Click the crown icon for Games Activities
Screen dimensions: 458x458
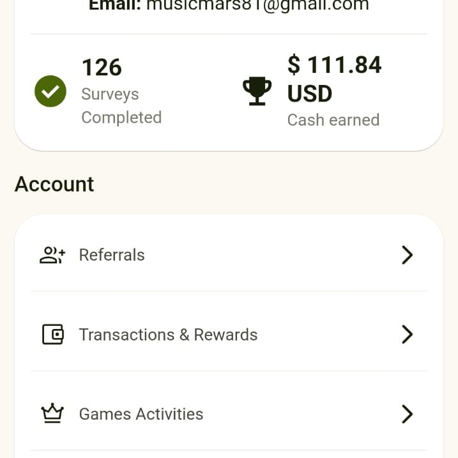point(52,414)
